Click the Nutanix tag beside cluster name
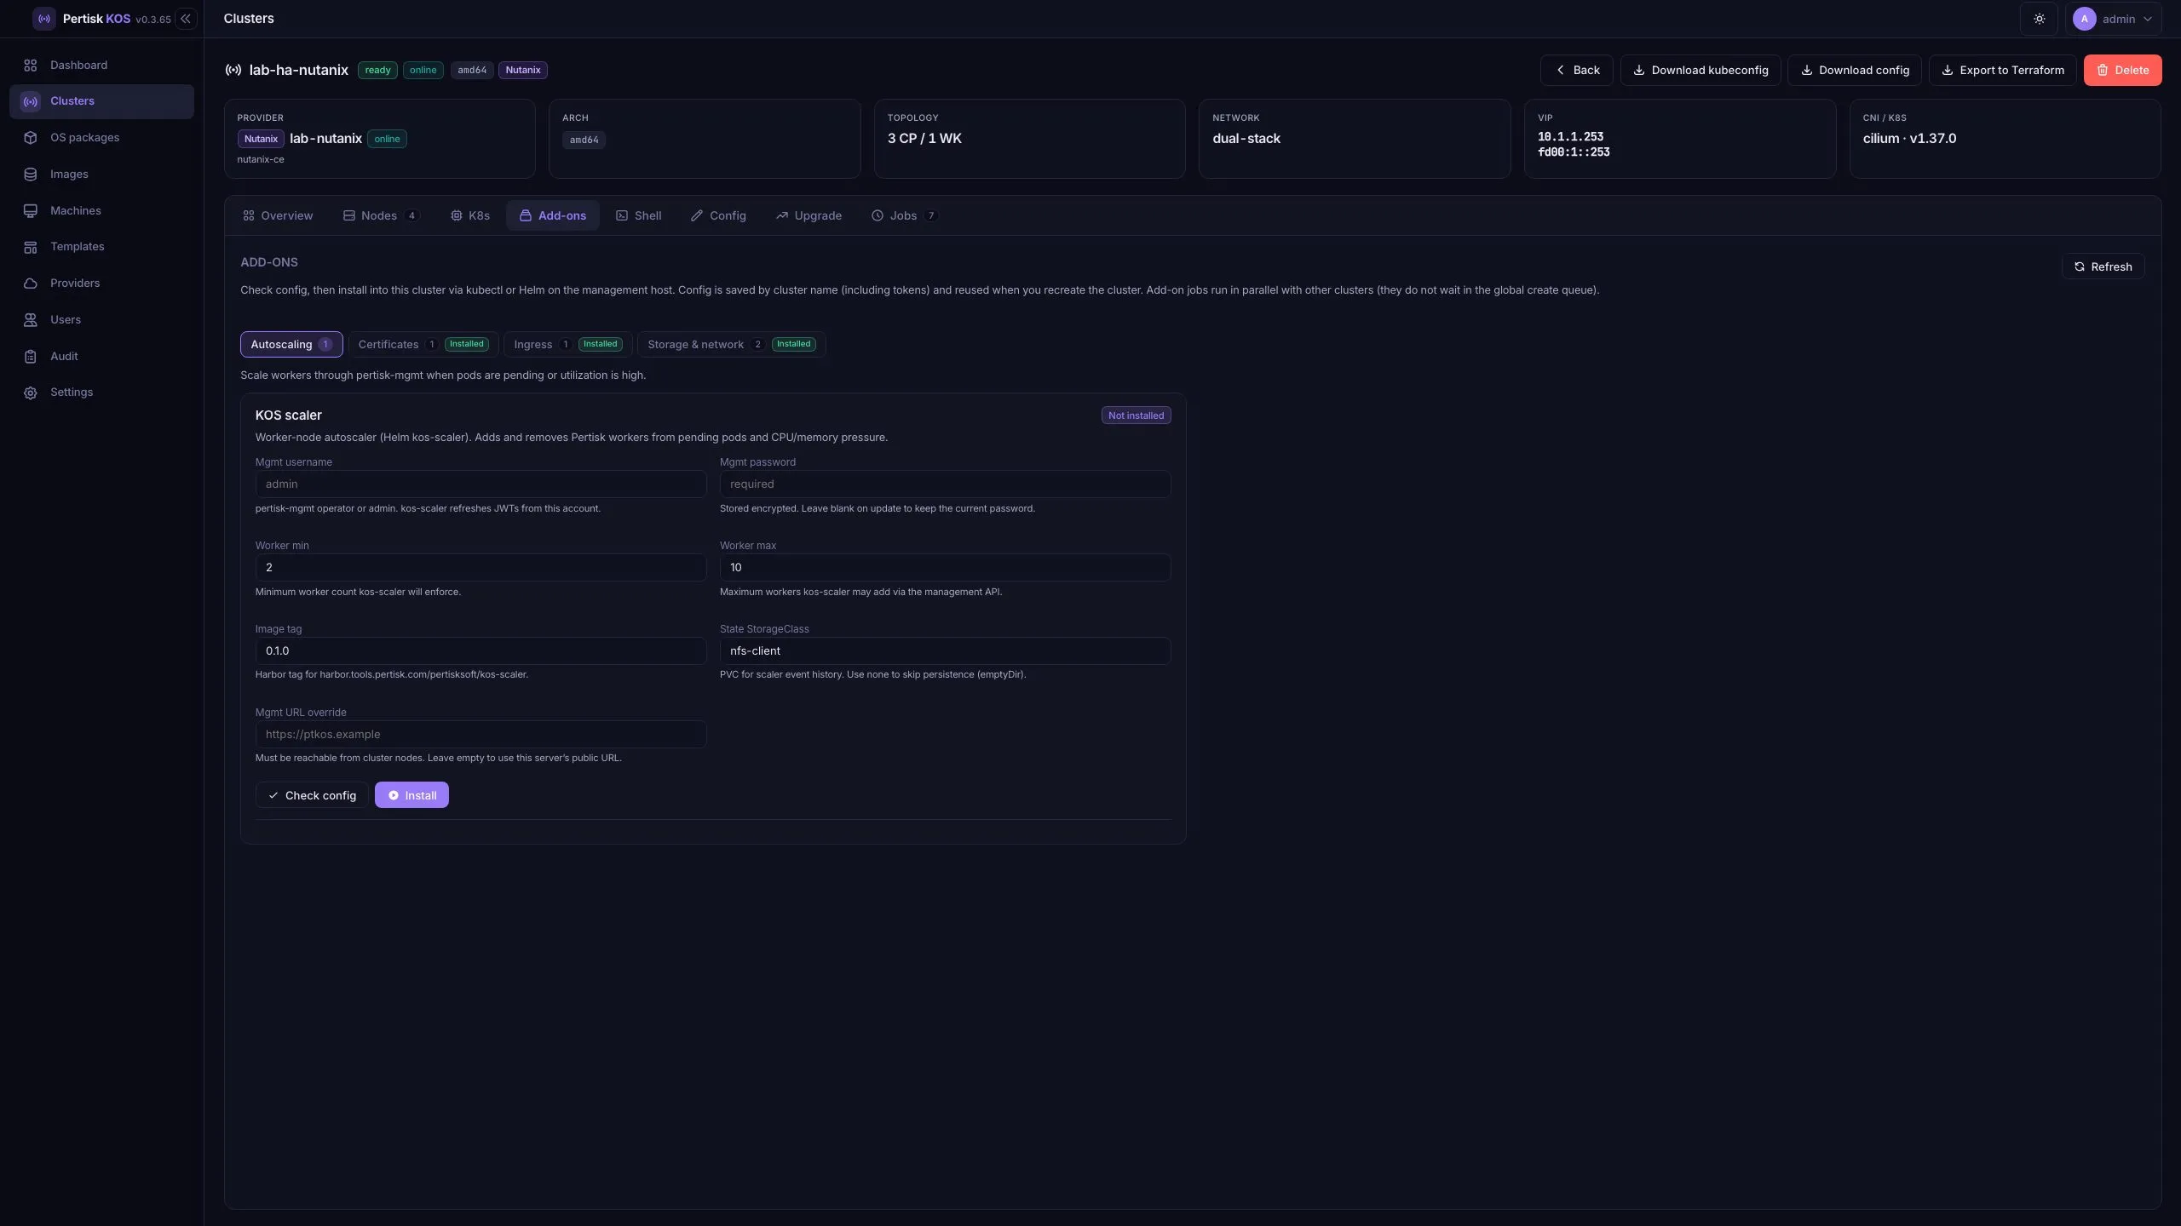The width and height of the screenshot is (2181, 1226). (523, 70)
